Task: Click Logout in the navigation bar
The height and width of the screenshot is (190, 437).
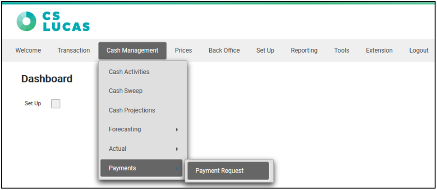Action: click(x=419, y=51)
